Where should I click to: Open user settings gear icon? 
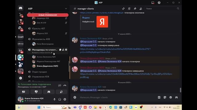(x=65, y=99)
